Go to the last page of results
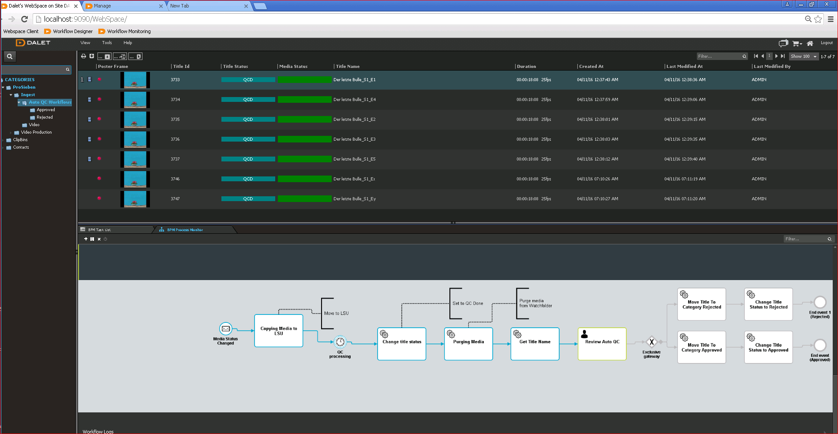Image resolution: width=838 pixels, height=434 pixels. pyautogui.click(x=783, y=56)
